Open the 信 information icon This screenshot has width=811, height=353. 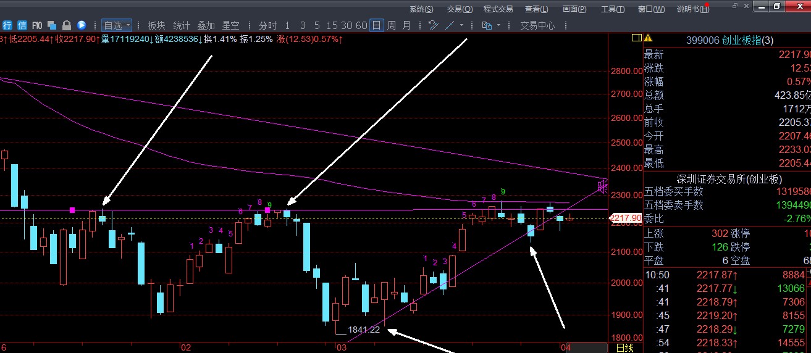[x=22, y=25]
